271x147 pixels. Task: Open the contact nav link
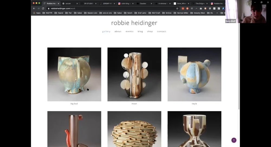point(162,31)
